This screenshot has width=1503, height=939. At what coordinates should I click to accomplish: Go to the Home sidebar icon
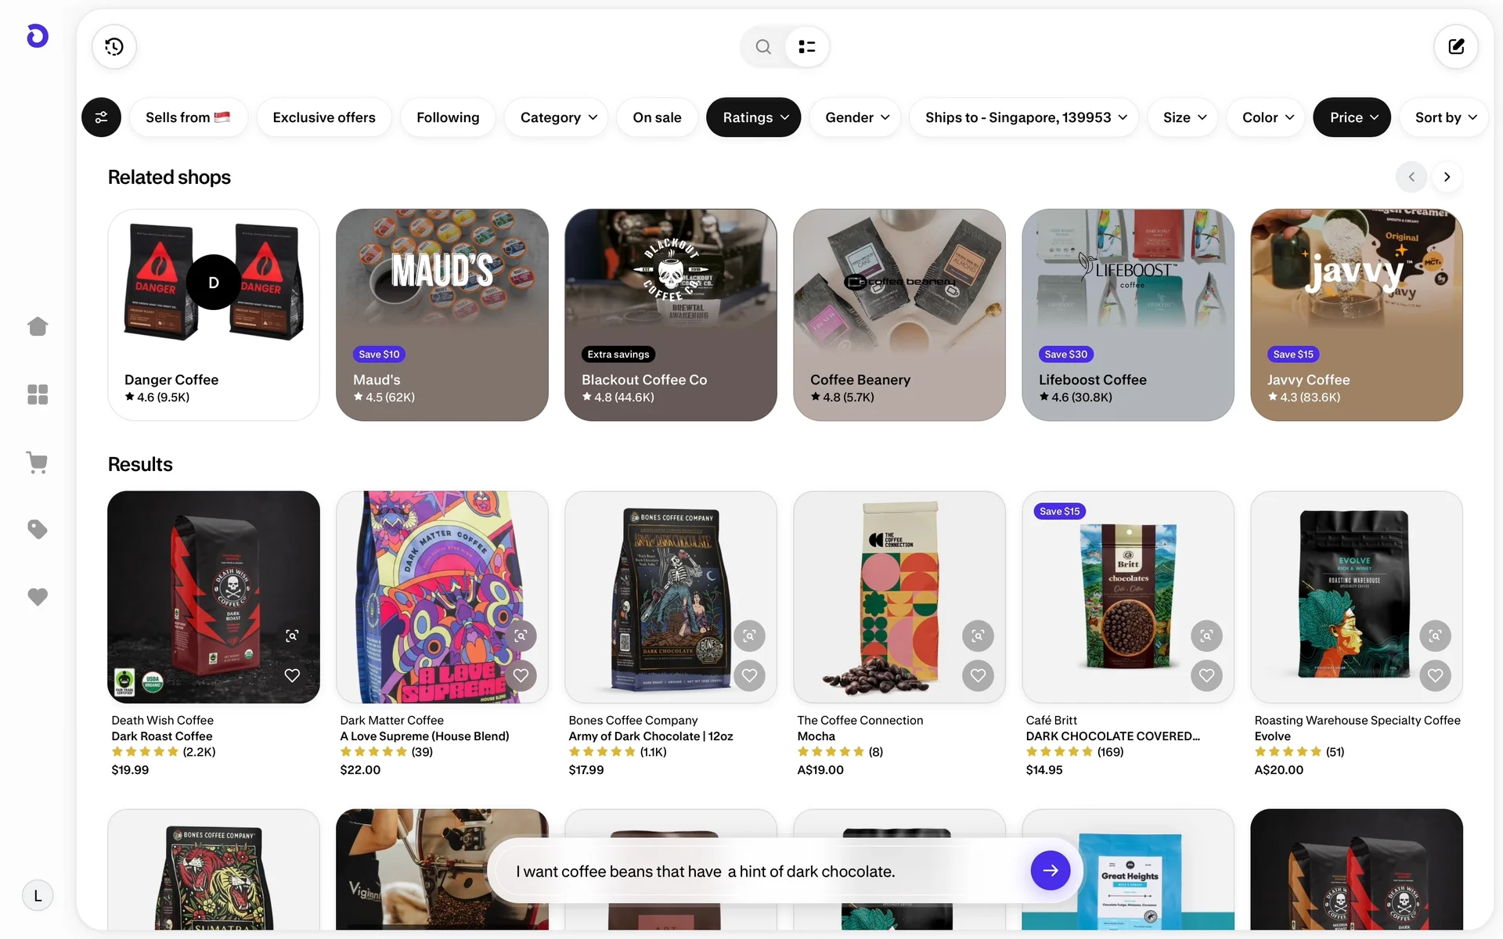(38, 326)
